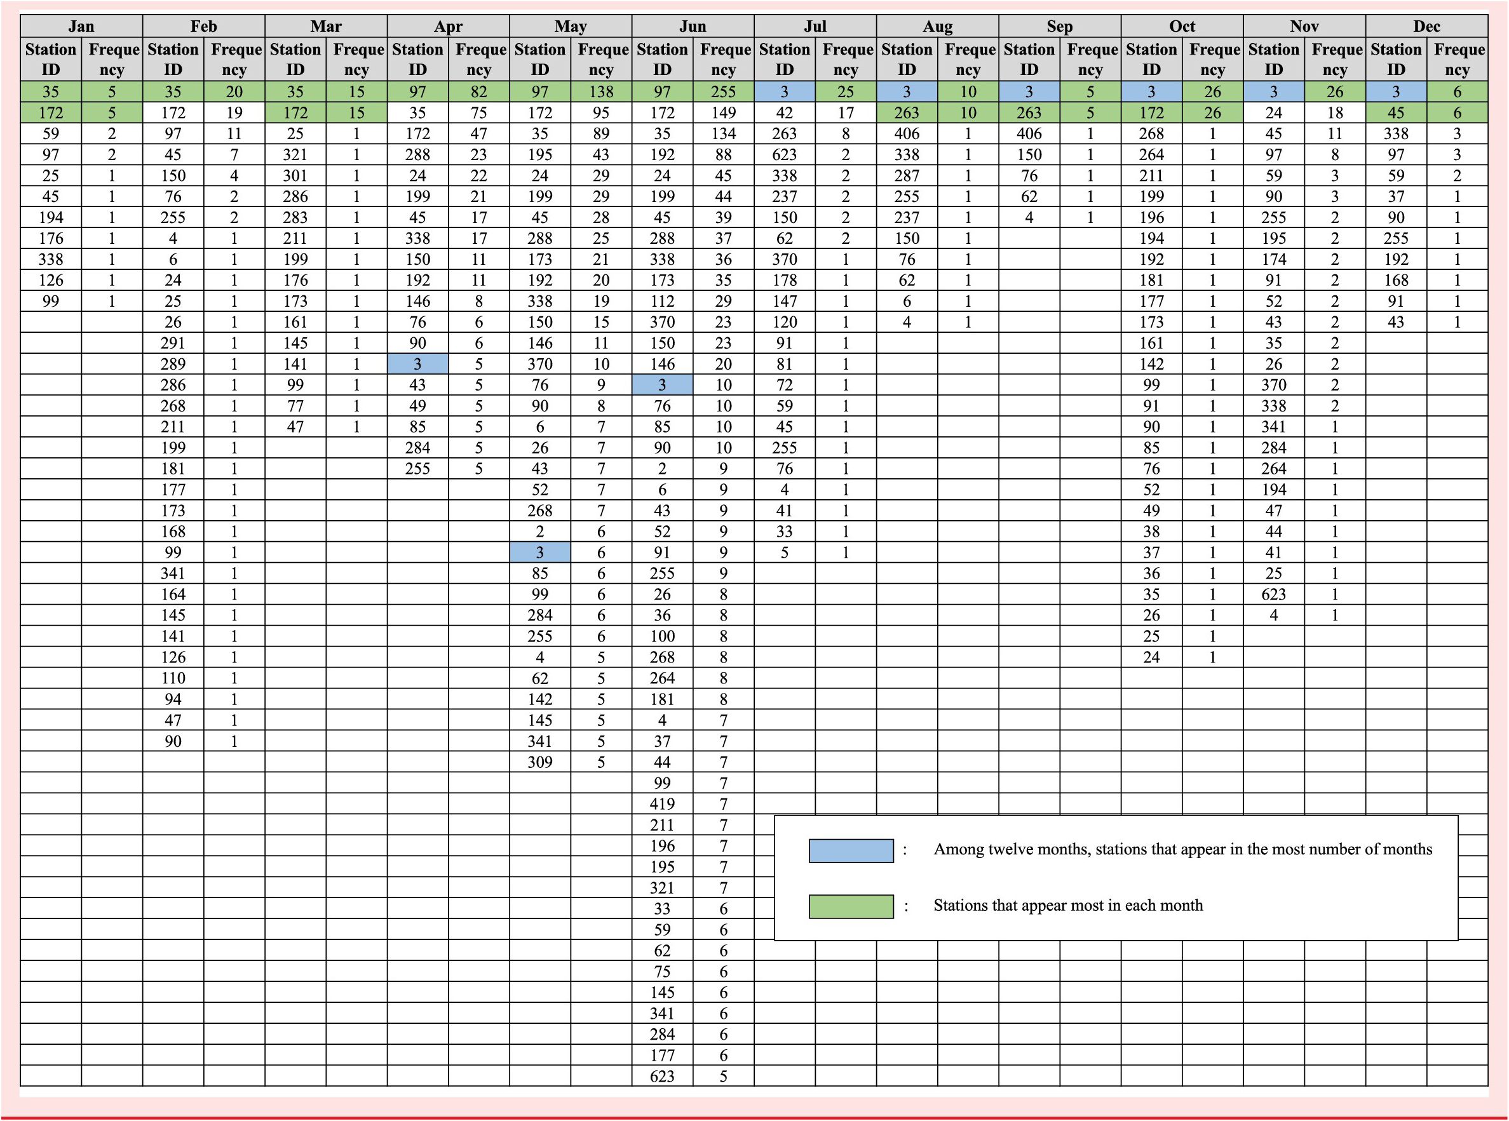Click the Dec month header cell

(1426, 27)
